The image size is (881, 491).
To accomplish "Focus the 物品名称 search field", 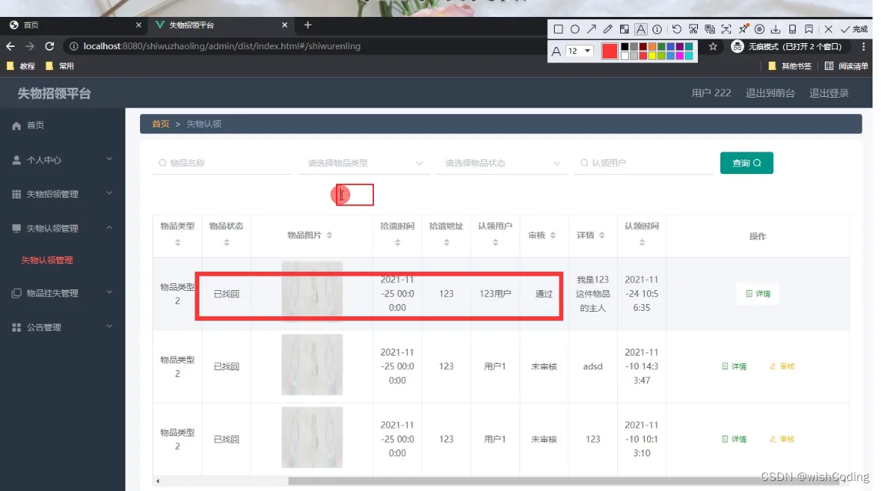I will pyautogui.click(x=222, y=163).
